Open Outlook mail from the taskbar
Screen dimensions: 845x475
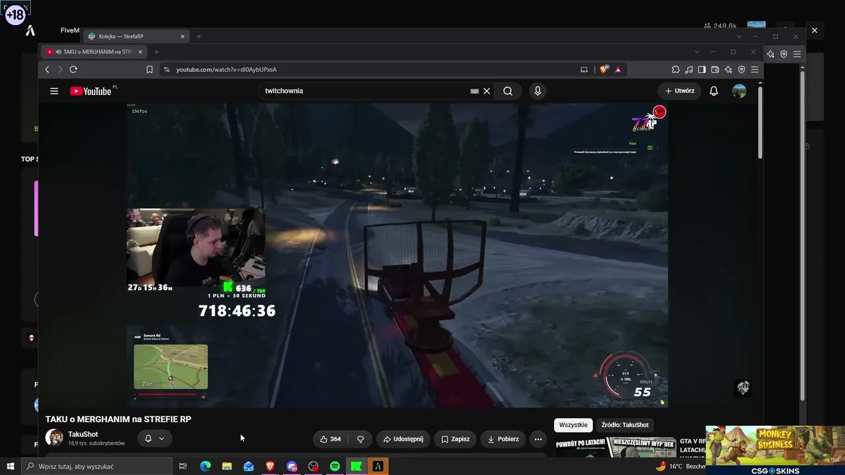tap(248, 466)
